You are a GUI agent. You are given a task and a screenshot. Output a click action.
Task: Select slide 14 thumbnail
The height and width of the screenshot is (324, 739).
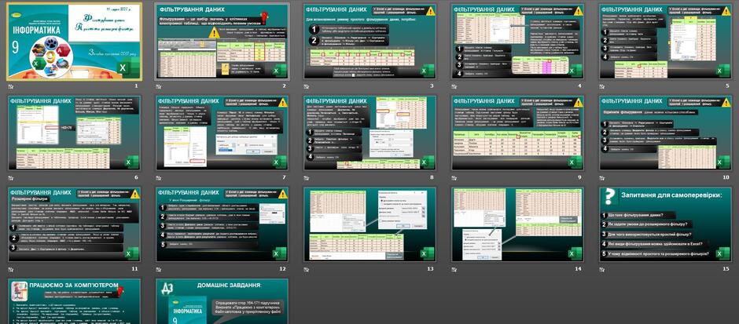(x=518, y=224)
